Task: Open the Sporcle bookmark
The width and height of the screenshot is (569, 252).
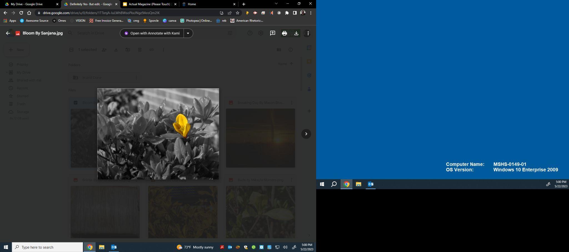Action: point(151,20)
